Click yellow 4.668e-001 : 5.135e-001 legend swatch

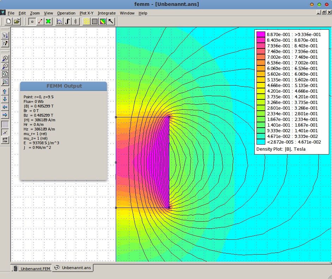point(261,85)
